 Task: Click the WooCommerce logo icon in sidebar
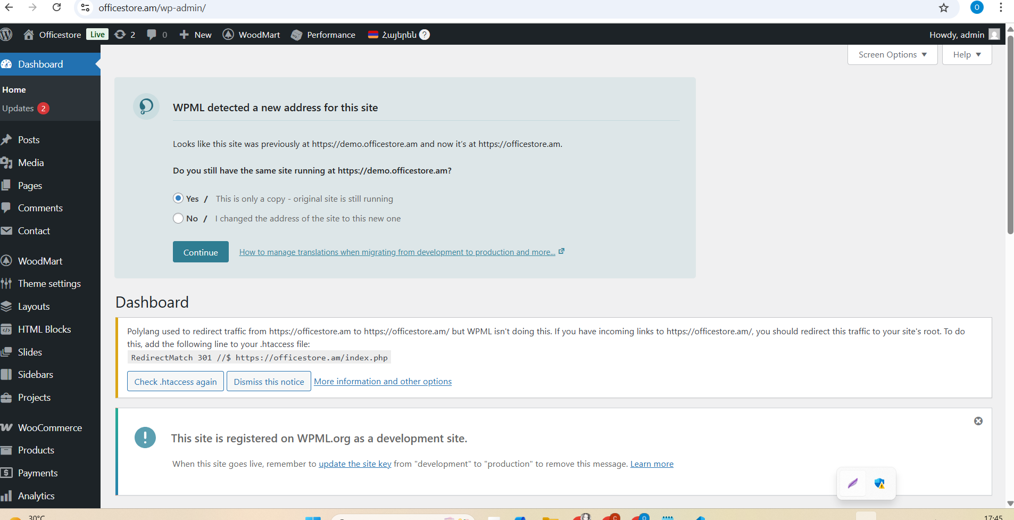coord(6,427)
